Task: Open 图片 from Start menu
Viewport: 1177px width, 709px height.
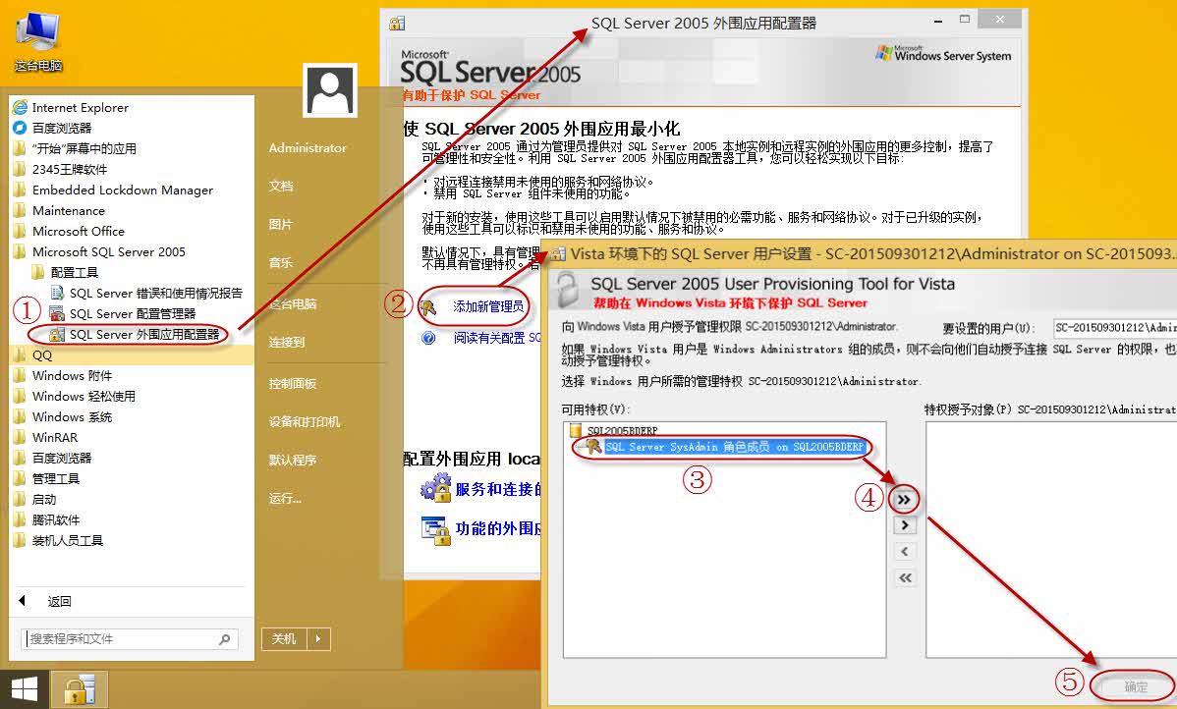Action: coord(281,224)
